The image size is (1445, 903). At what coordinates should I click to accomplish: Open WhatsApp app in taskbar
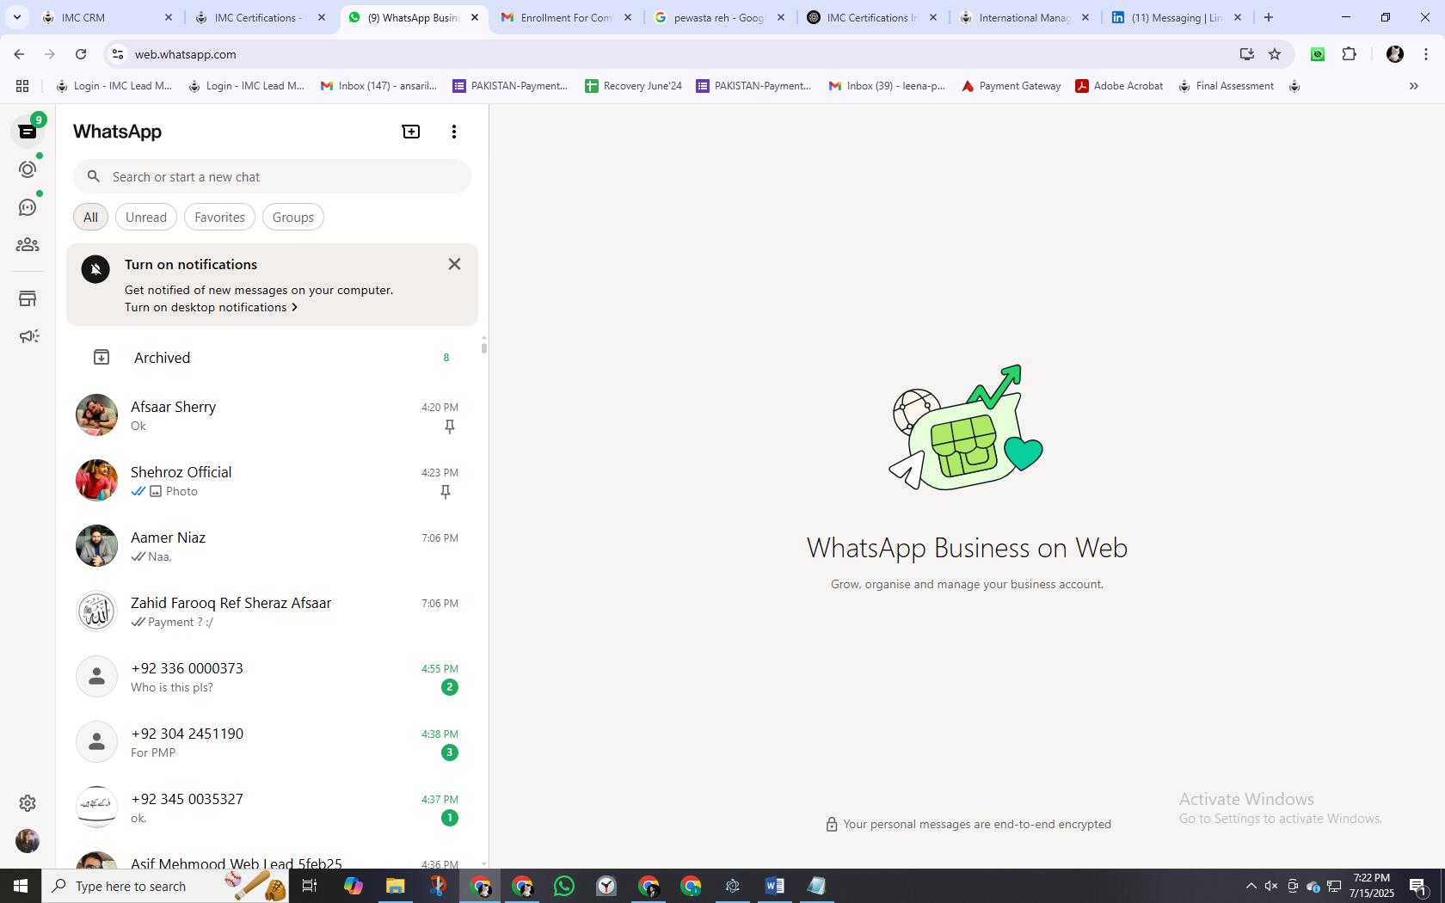point(564,886)
